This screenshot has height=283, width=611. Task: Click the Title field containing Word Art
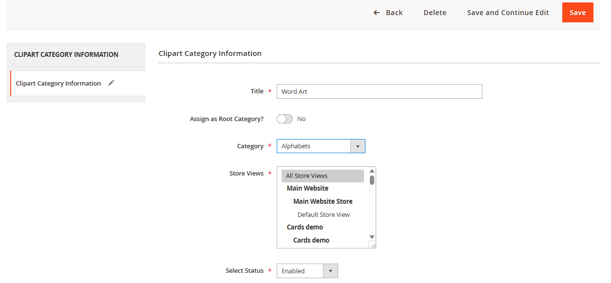[379, 91]
